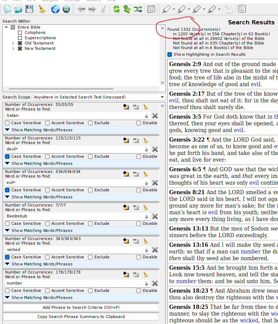Open the Search Scope dropdown
The width and height of the screenshot is (278, 324).
coord(99,97)
